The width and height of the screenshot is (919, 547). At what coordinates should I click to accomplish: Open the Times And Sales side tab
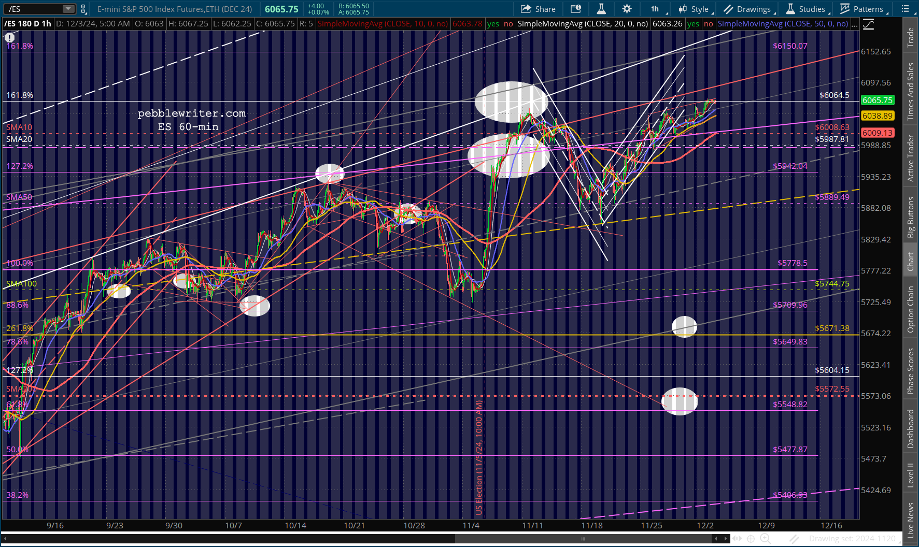[x=911, y=92]
